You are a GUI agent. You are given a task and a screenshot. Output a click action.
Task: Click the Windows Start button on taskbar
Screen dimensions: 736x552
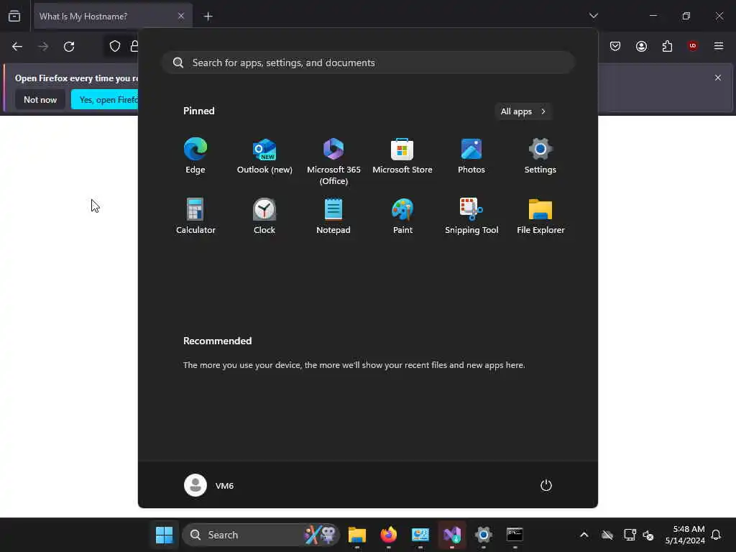[x=165, y=535]
